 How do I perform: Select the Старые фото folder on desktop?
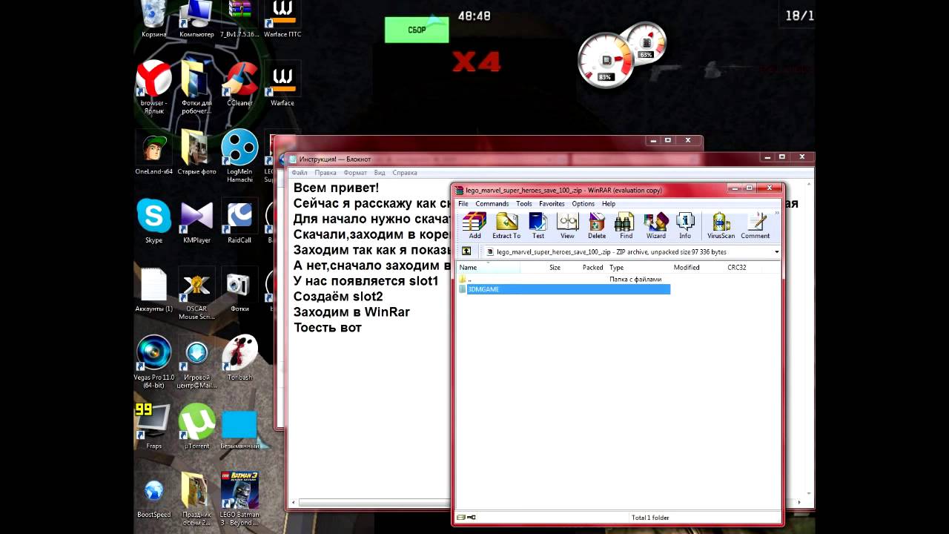tap(196, 152)
